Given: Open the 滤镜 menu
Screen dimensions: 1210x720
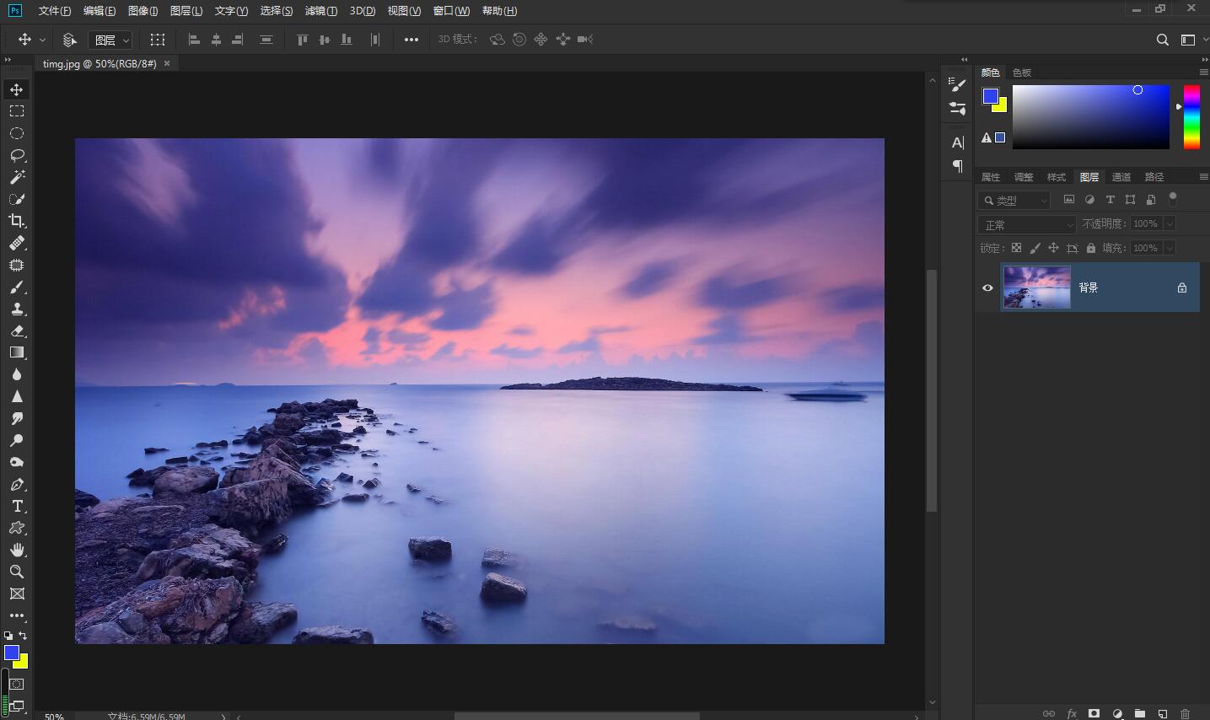Looking at the screenshot, I should pyautogui.click(x=320, y=11).
